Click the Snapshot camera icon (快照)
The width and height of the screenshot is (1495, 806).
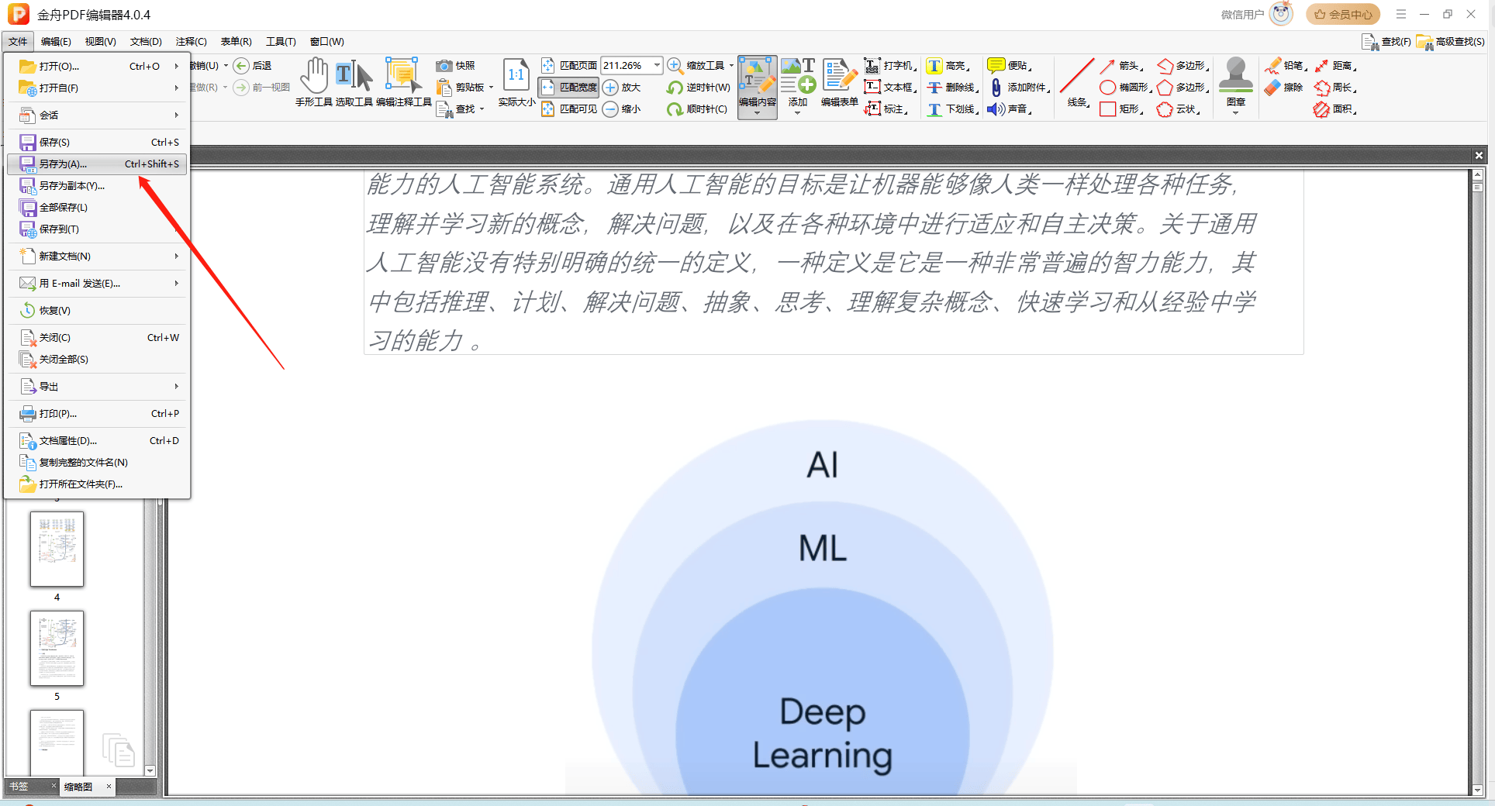[444, 66]
